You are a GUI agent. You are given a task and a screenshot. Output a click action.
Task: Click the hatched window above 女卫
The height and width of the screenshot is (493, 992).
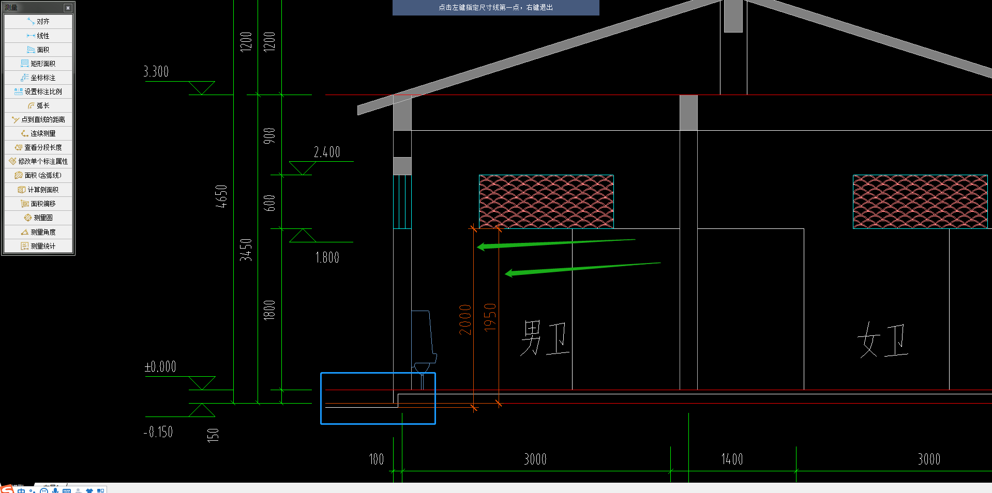tap(920, 202)
